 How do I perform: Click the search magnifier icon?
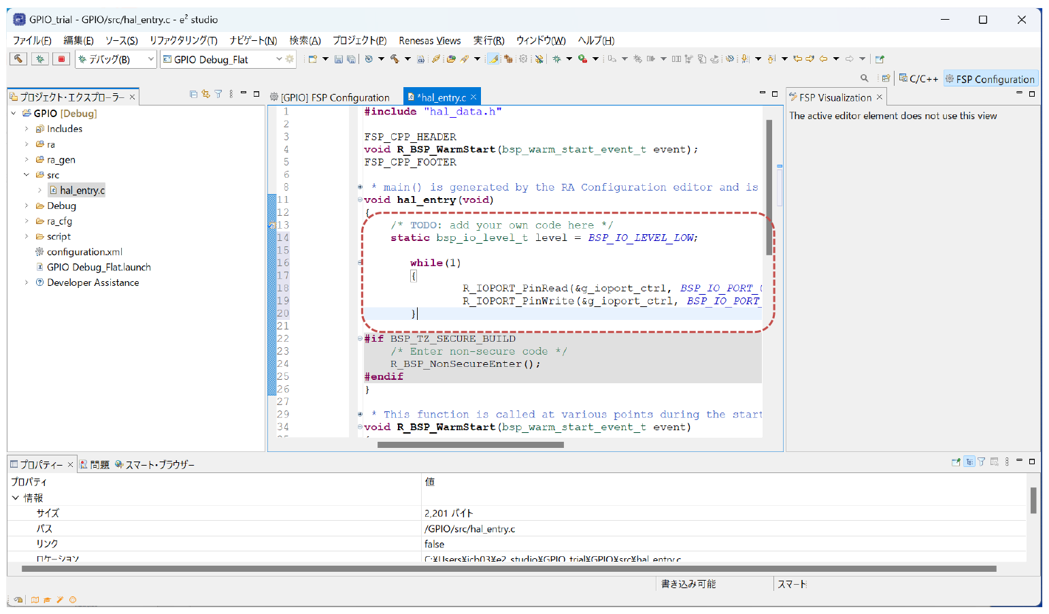[x=865, y=78]
